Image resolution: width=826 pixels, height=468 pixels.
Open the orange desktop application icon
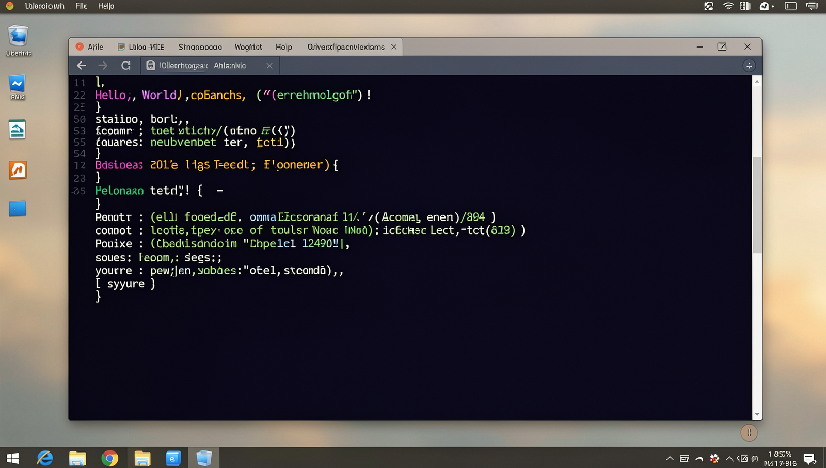click(18, 170)
